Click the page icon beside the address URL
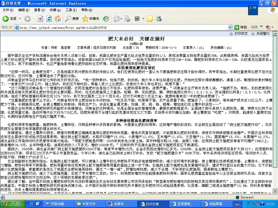 17,27
